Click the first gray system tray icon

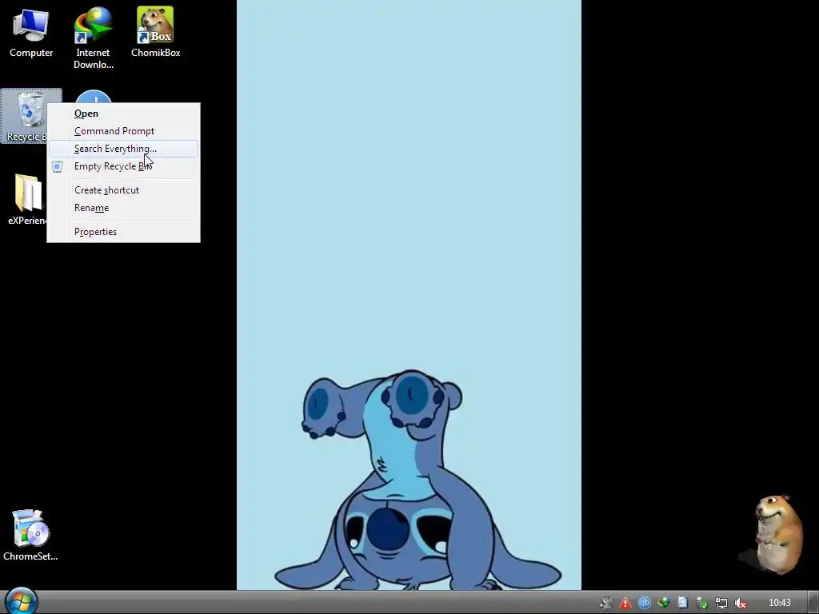605,603
